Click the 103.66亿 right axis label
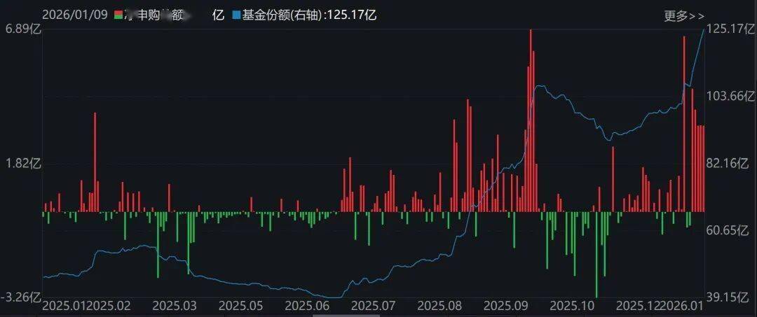757x317 pixels. point(730,97)
